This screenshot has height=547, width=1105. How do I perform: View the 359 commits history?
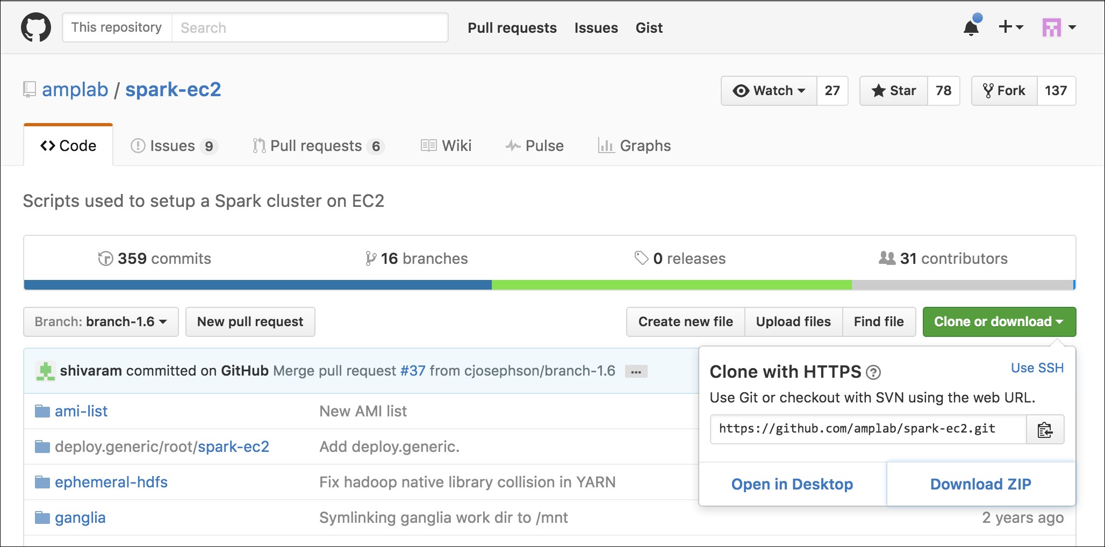155,258
